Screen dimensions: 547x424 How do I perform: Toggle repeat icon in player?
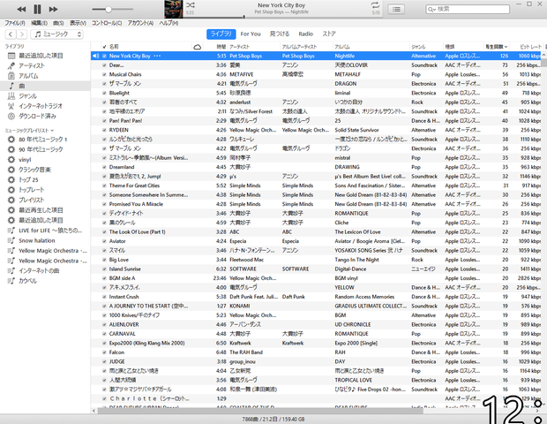tap(375, 5)
